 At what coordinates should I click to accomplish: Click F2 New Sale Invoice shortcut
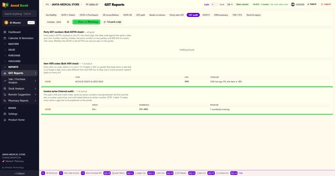pyautogui.click(x=69, y=173)
